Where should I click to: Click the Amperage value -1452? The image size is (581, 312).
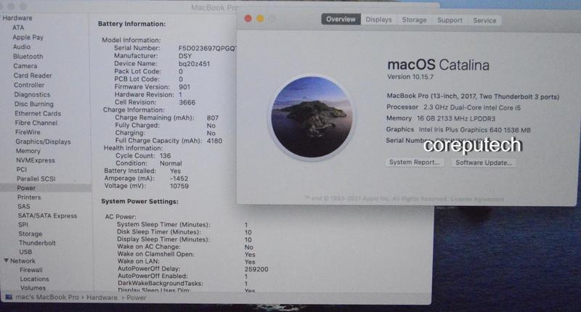click(x=179, y=178)
